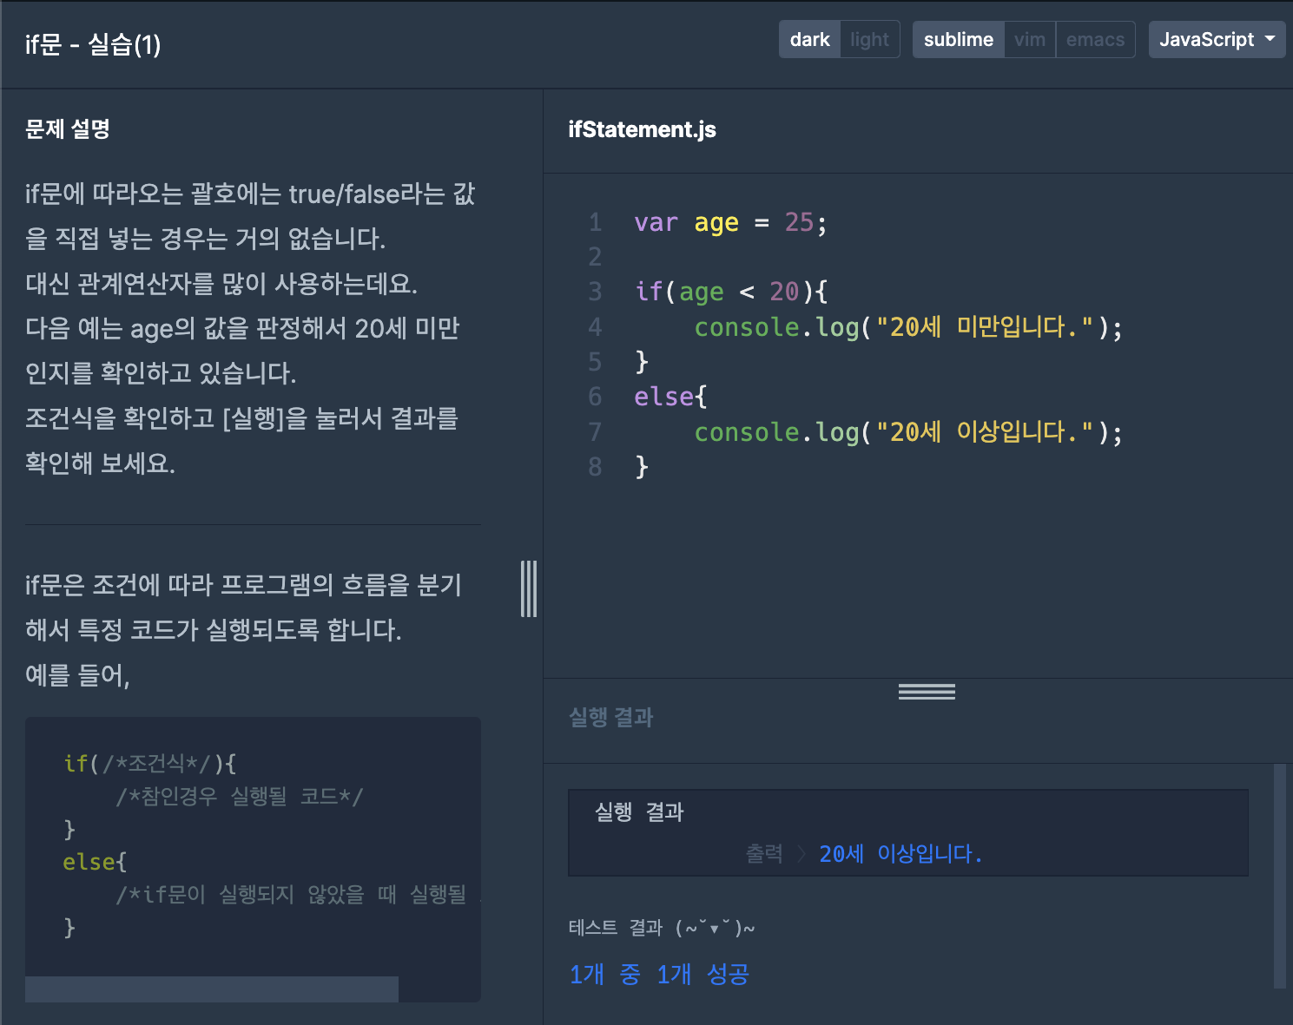This screenshot has height=1025, width=1293.
Task: Click the '1개 중 1개 성공' test result
Action: point(659,974)
